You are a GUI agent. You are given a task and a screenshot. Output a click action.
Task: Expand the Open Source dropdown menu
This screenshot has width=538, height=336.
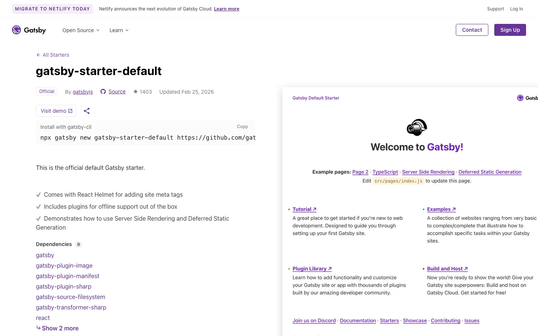(x=81, y=30)
